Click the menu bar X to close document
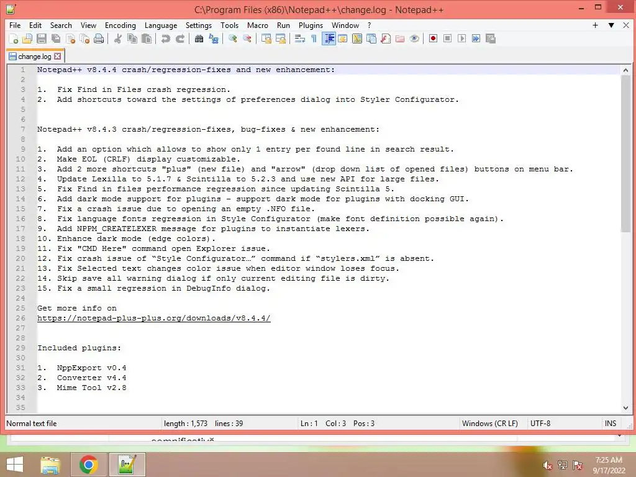Screen dimensions: 636x477 (x=626, y=25)
